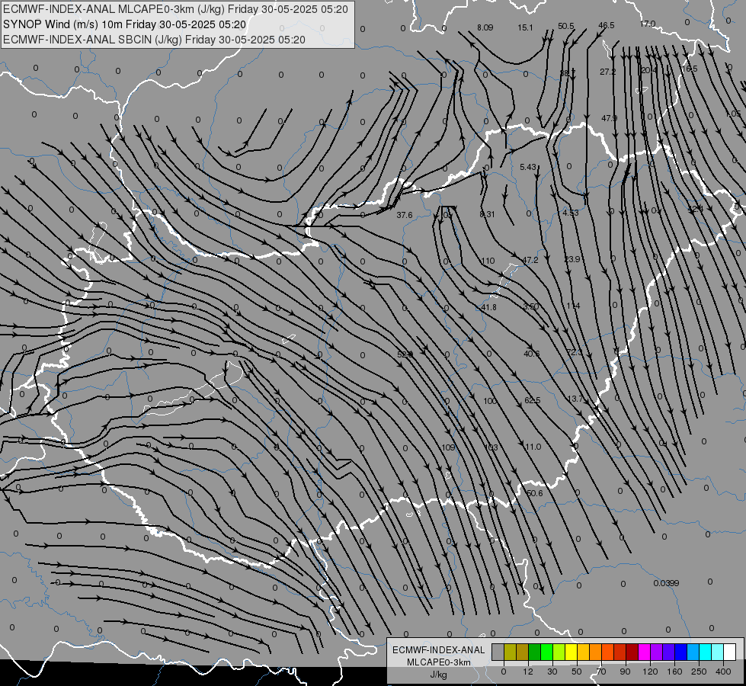Click the map value 0.0399
The width and height of the screenshot is (746, 686).
(666, 583)
